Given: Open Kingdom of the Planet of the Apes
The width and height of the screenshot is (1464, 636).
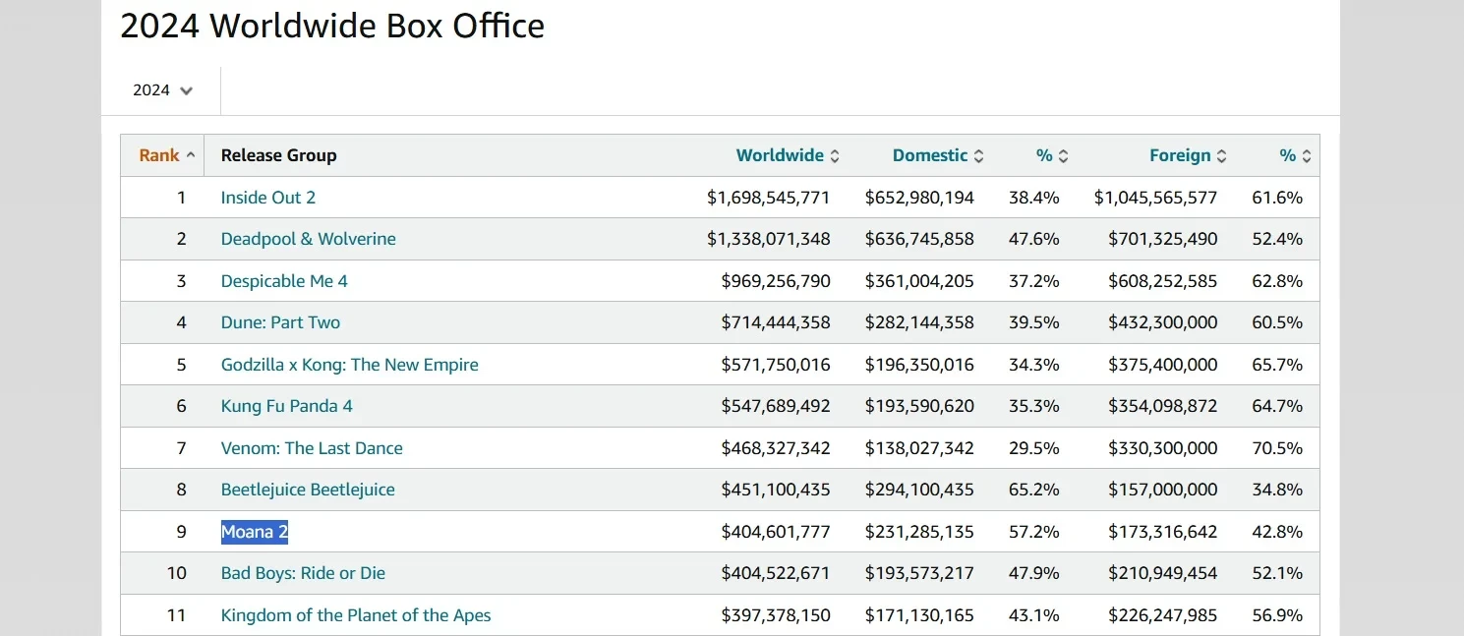Looking at the screenshot, I should (356, 615).
